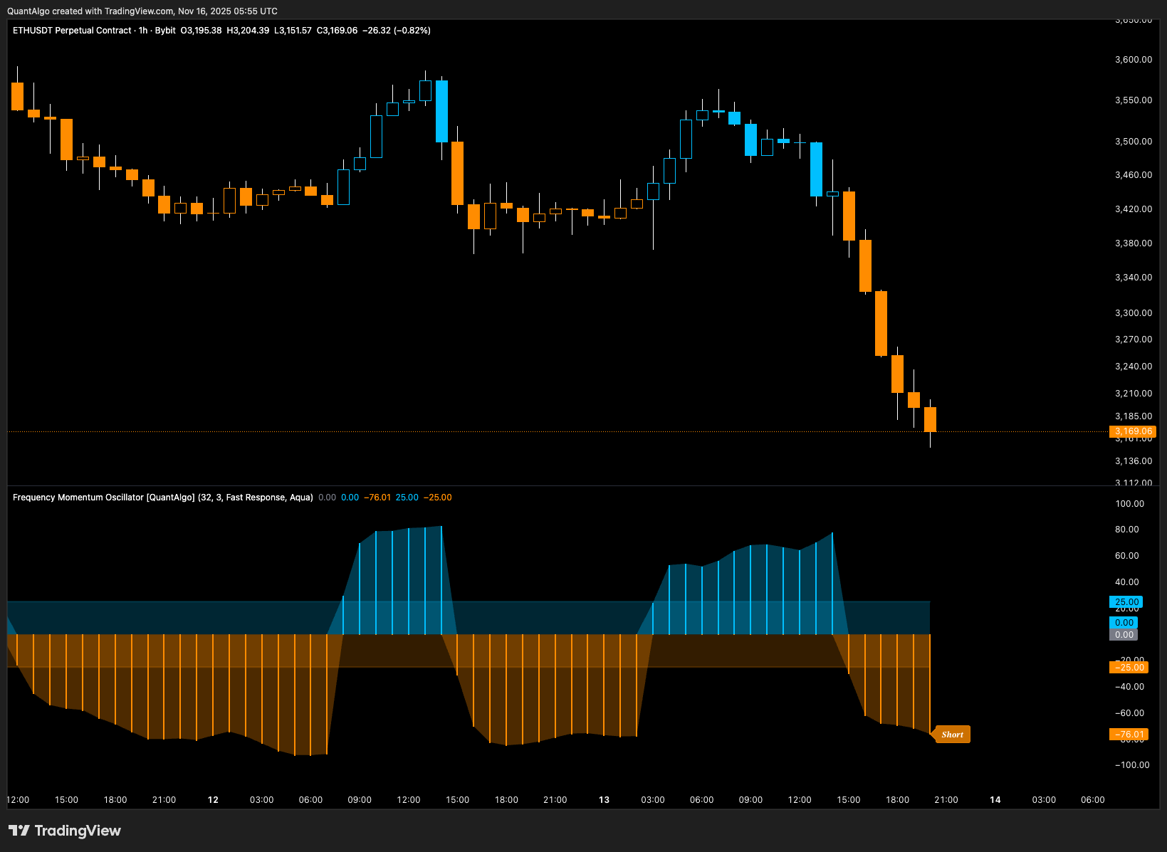
Task: Click the blue 25.00 upper threshold tag
Action: 1126,602
